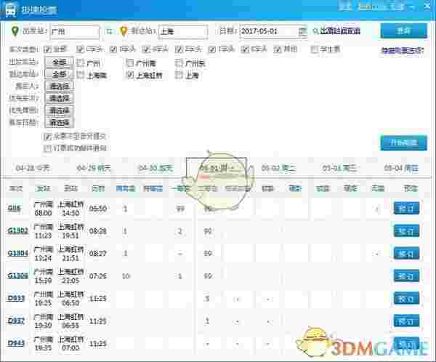Click the yellow arrival station pin icon
436x362 pixels.
pyautogui.click(x=124, y=31)
